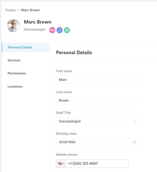Focus the First name field

(x=97, y=80)
